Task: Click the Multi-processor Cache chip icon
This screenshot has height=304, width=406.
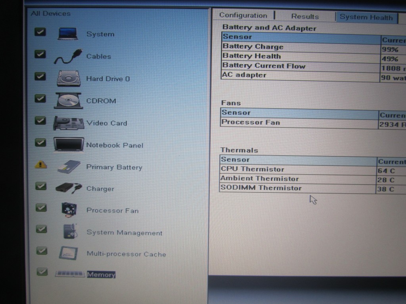Action: [68, 253]
